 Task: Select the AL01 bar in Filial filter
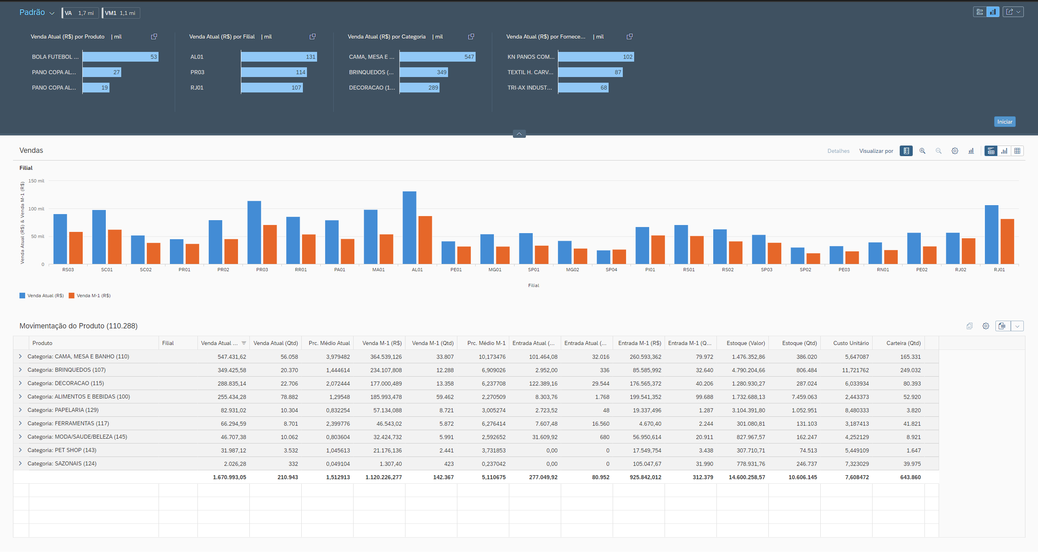pos(279,57)
